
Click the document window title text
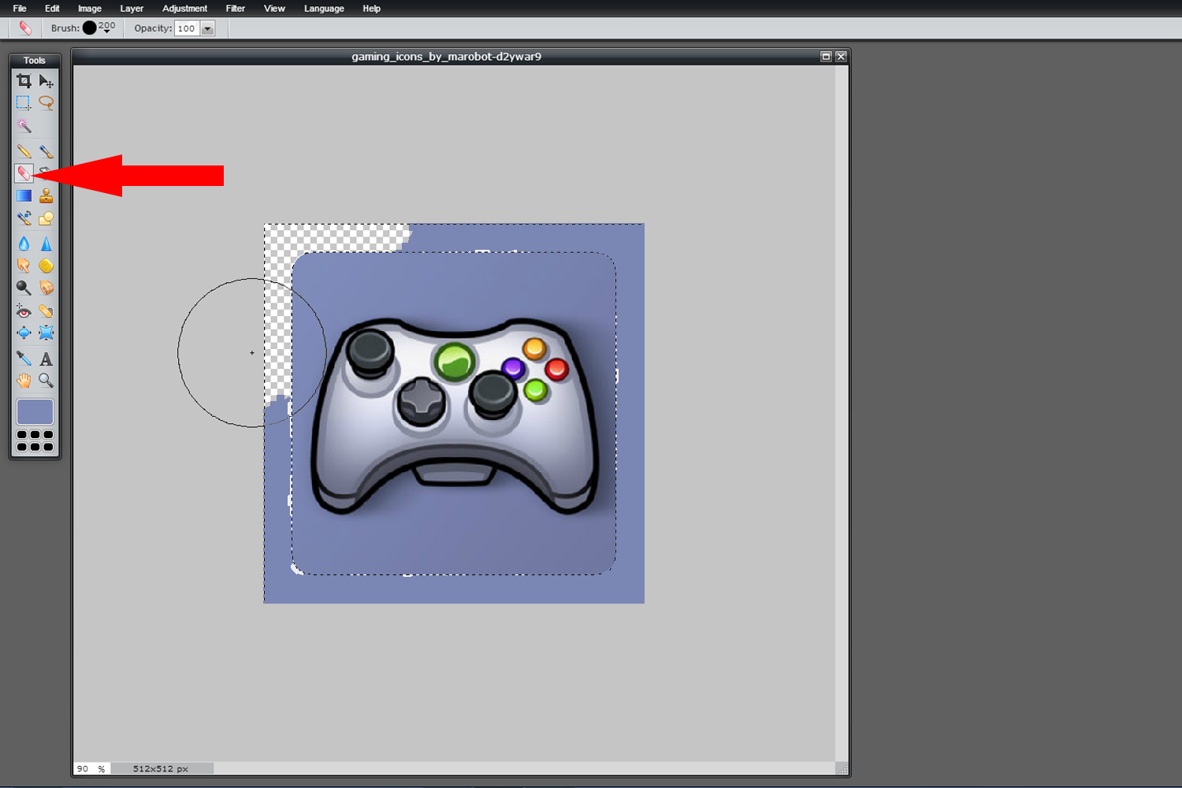[x=446, y=57]
